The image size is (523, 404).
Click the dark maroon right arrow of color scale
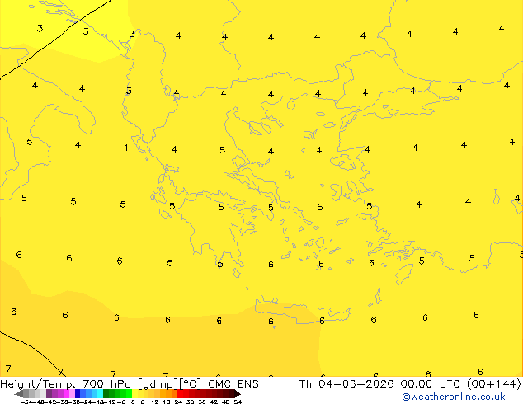tap(238, 393)
